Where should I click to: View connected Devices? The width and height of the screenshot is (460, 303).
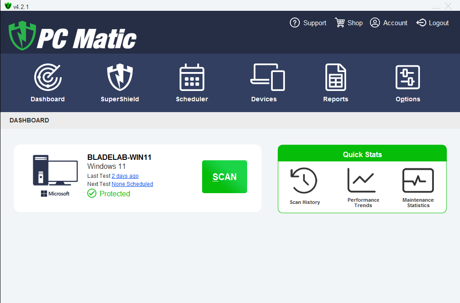coord(264,83)
